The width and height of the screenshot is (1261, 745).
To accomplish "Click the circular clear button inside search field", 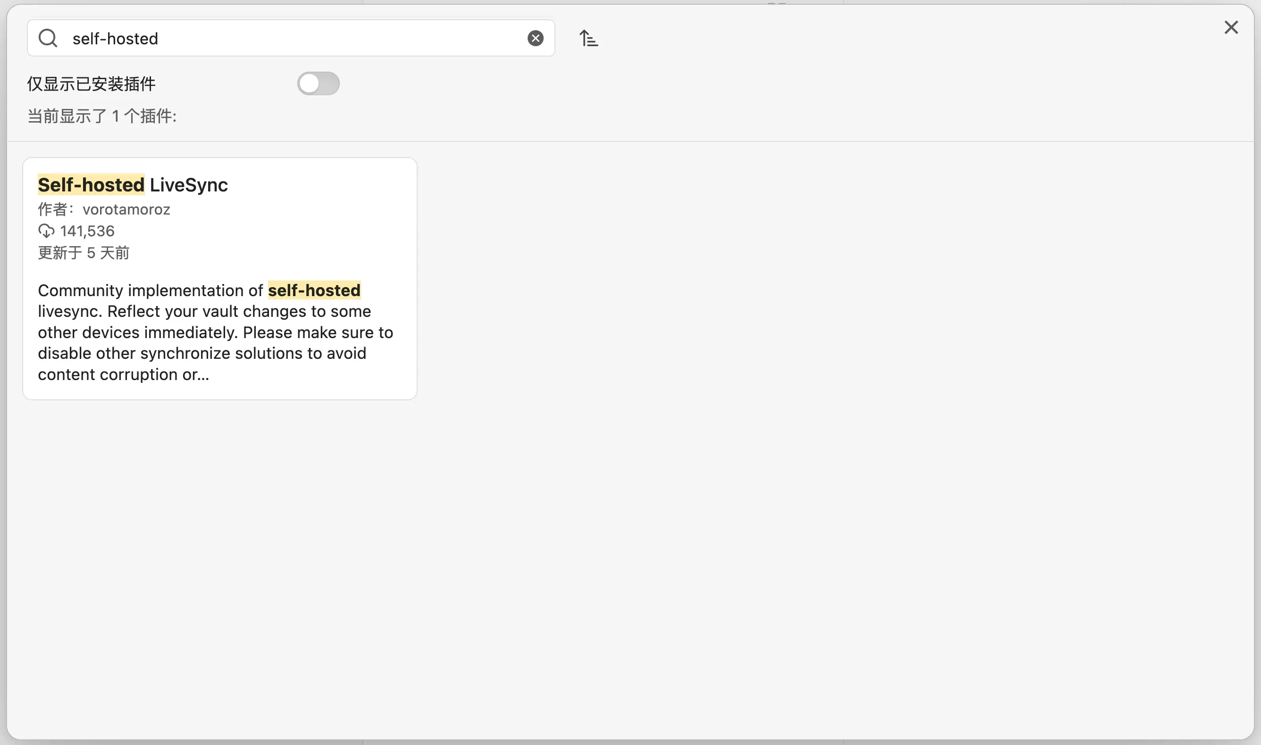I will (x=536, y=38).
